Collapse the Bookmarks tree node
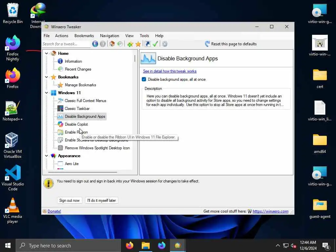 tap(47, 77)
